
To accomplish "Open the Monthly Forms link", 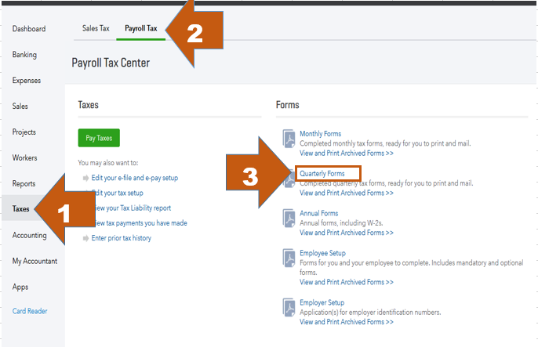I will click(321, 134).
